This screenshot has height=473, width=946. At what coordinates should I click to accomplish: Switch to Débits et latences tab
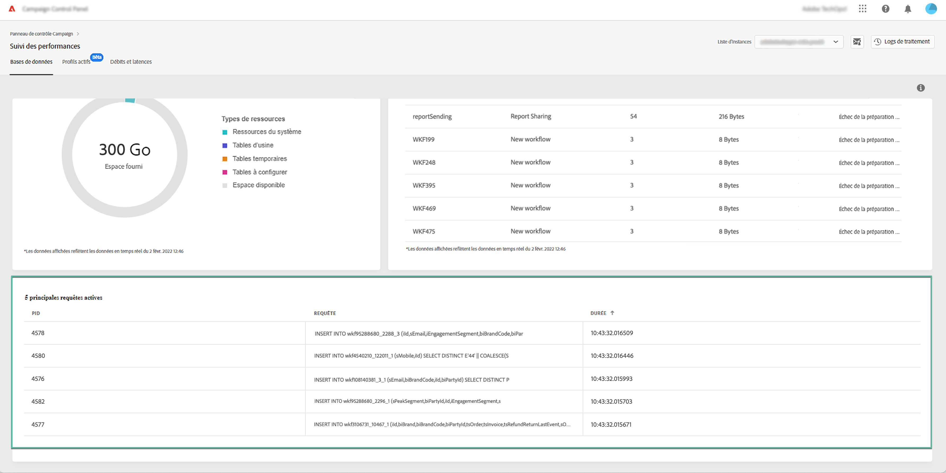tap(131, 62)
